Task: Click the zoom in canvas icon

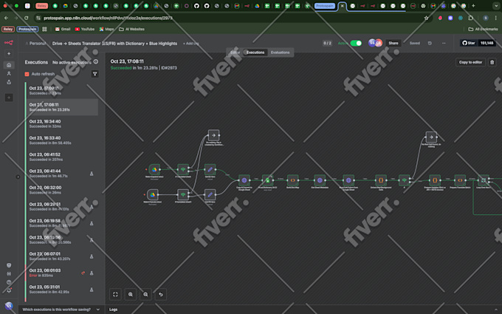Action: pos(131,294)
